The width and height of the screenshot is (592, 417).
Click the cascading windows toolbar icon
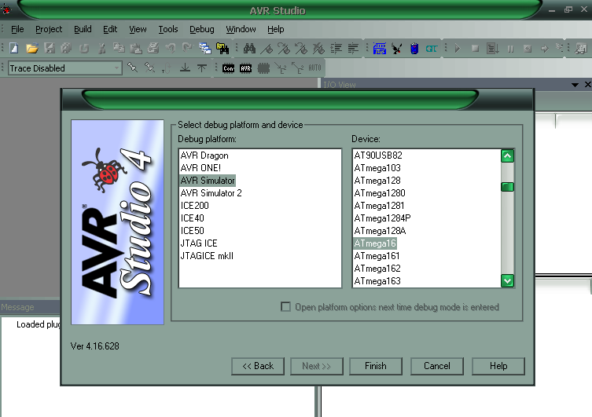pyautogui.click(x=205, y=48)
